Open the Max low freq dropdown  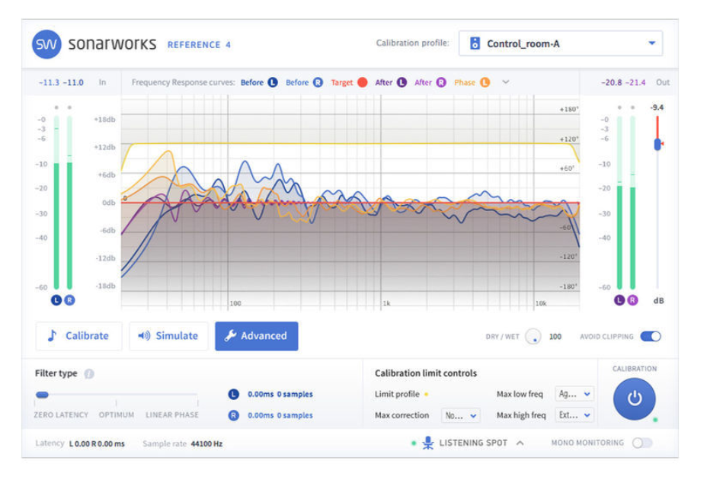pos(574,394)
